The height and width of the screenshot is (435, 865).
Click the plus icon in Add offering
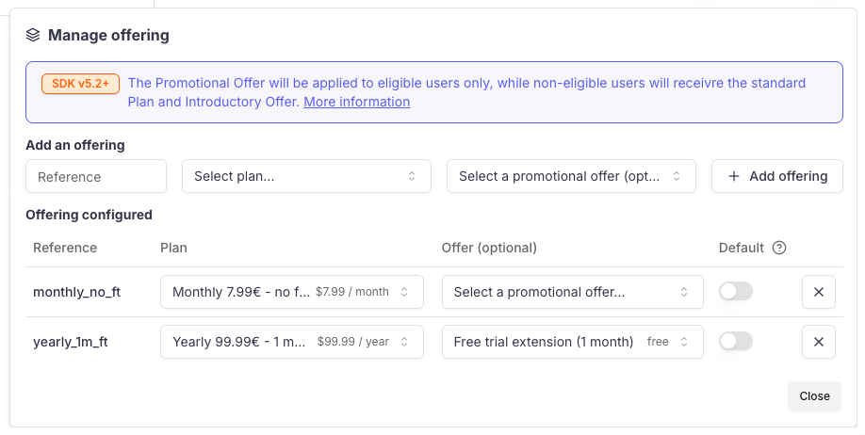coord(734,176)
